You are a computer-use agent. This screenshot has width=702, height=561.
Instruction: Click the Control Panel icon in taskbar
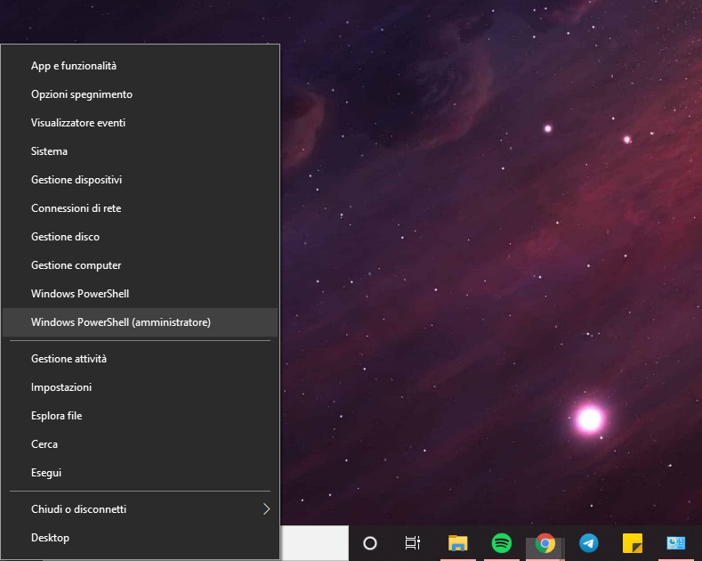point(676,543)
